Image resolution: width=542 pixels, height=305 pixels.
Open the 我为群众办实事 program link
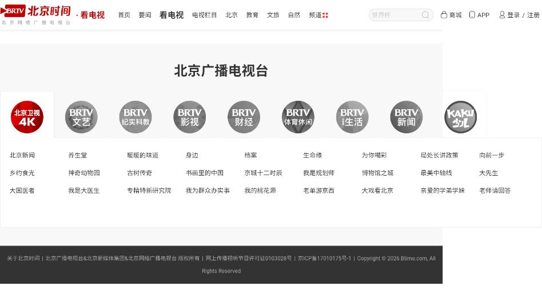pyautogui.click(x=208, y=191)
